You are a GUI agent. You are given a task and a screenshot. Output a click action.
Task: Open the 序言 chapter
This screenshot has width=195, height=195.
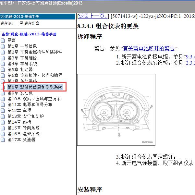12,40
